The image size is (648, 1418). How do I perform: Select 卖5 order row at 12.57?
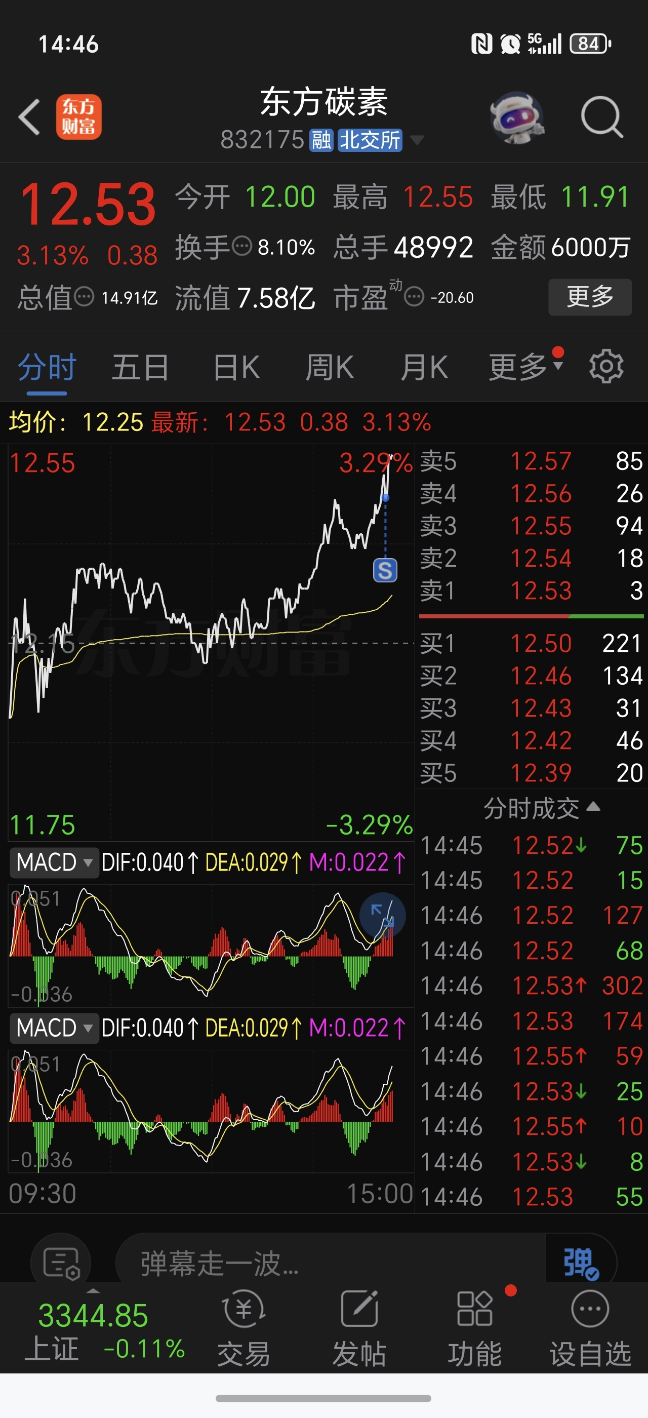[532, 461]
